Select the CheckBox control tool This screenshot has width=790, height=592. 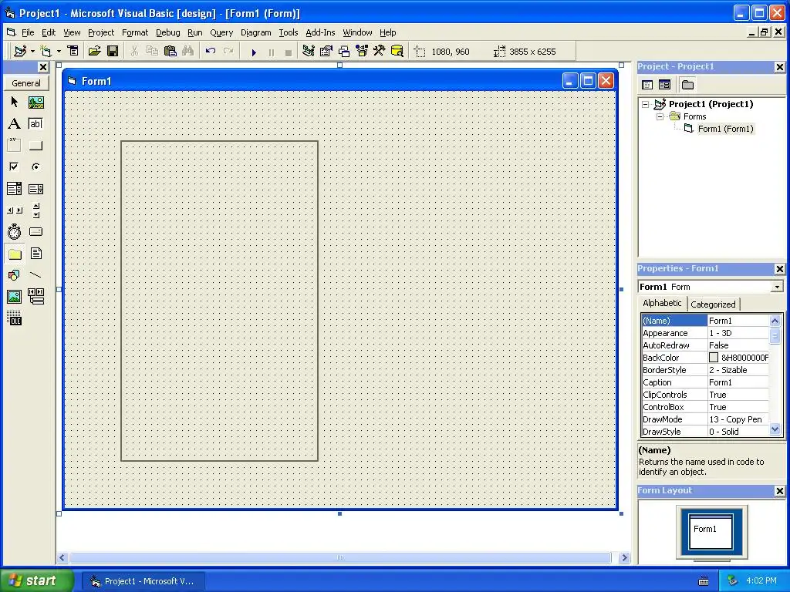pos(14,166)
